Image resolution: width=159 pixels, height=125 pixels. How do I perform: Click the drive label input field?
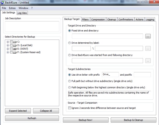coord(81,48)
